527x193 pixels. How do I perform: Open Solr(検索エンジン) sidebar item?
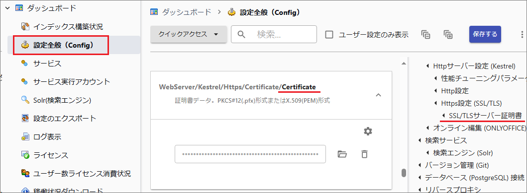click(x=62, y=100)
